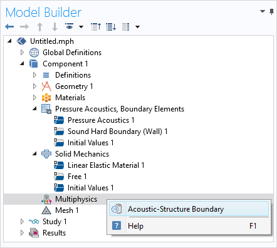Click the Study 1 node icon
Screen dimensions: 277x248
point(34,221)
